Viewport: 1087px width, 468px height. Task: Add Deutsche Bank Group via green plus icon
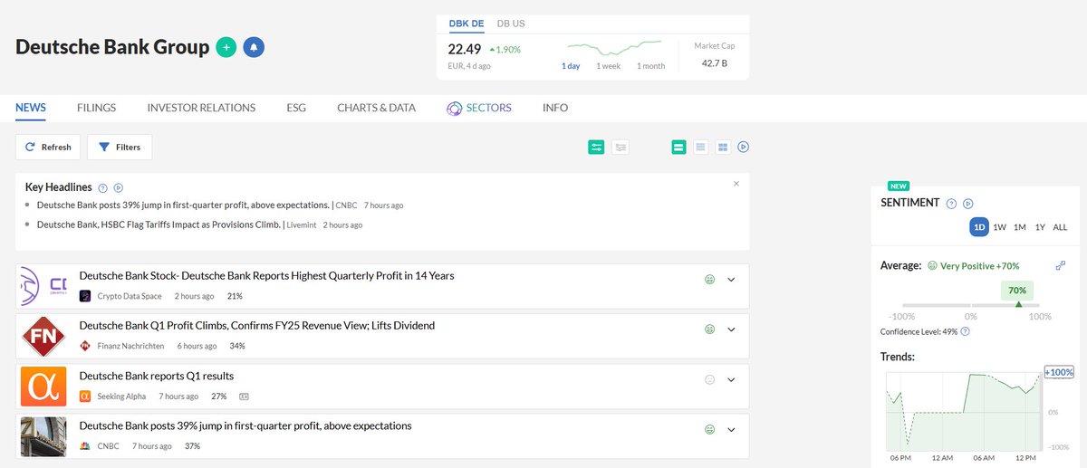pos(226,47)
